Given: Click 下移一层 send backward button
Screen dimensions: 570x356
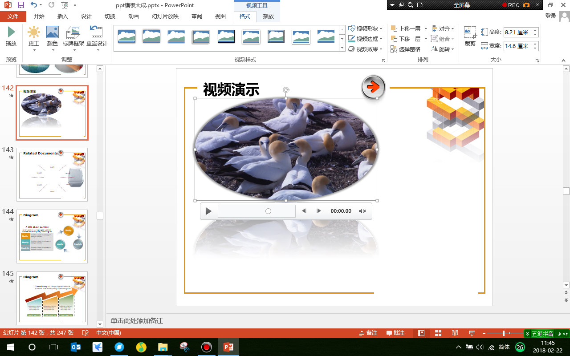Looking at the screenshot, I should 406,39.
